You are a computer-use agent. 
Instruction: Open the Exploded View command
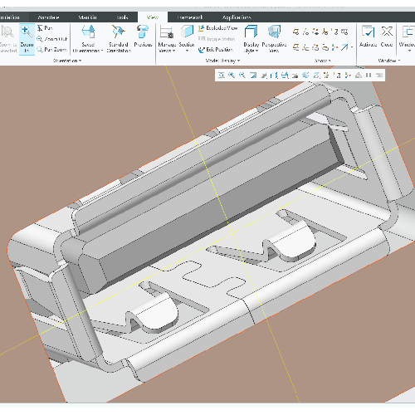[217, 28]
